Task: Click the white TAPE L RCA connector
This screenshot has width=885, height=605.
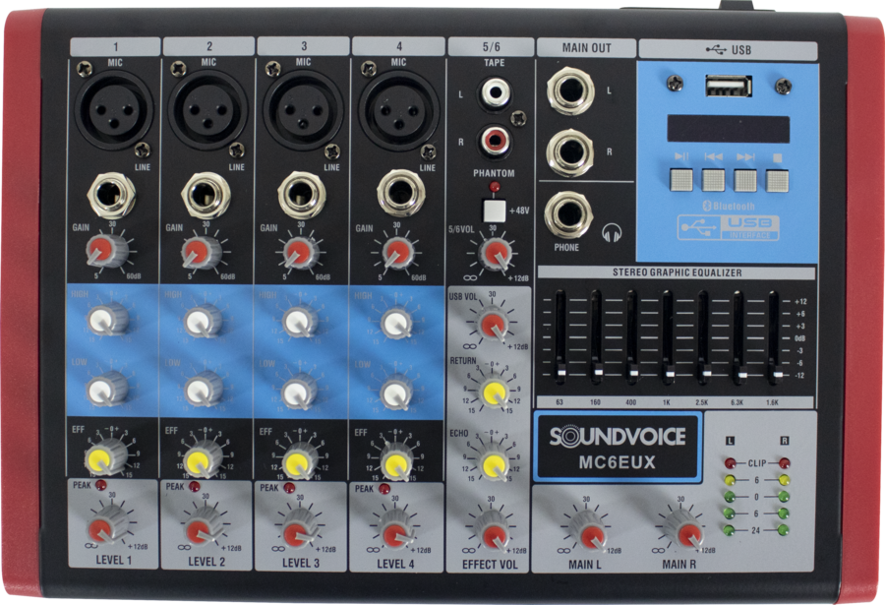Action: (x=495, y=93)
